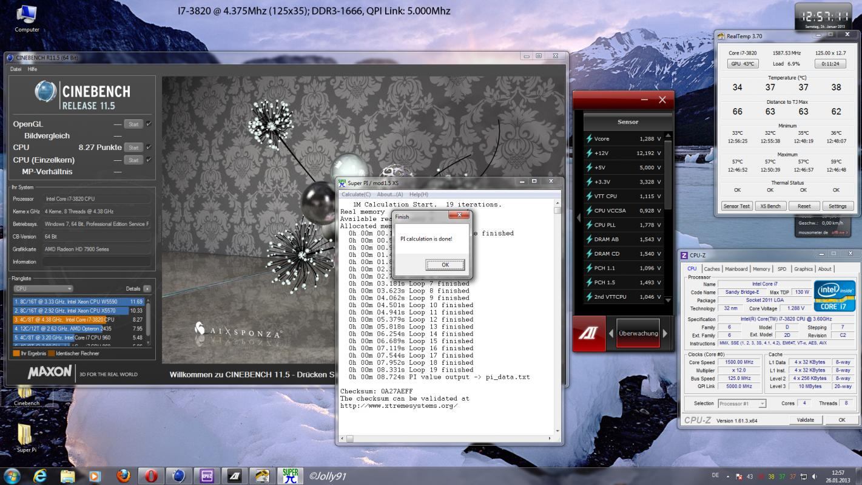Screen dimensions: 862x485
Task: Open the Super Pi desktop folder icon
Action: point(27,438)
